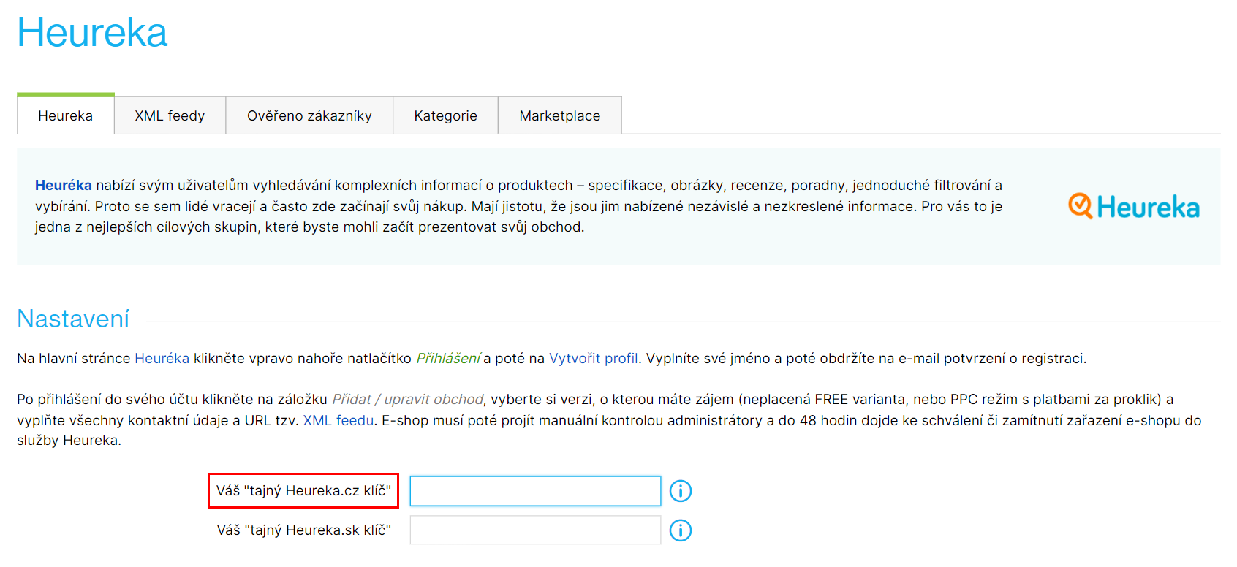Click the large Heureka page title
Image resolution: width=1237 pixels, height=567 pixels.
[x=92, y=33]
